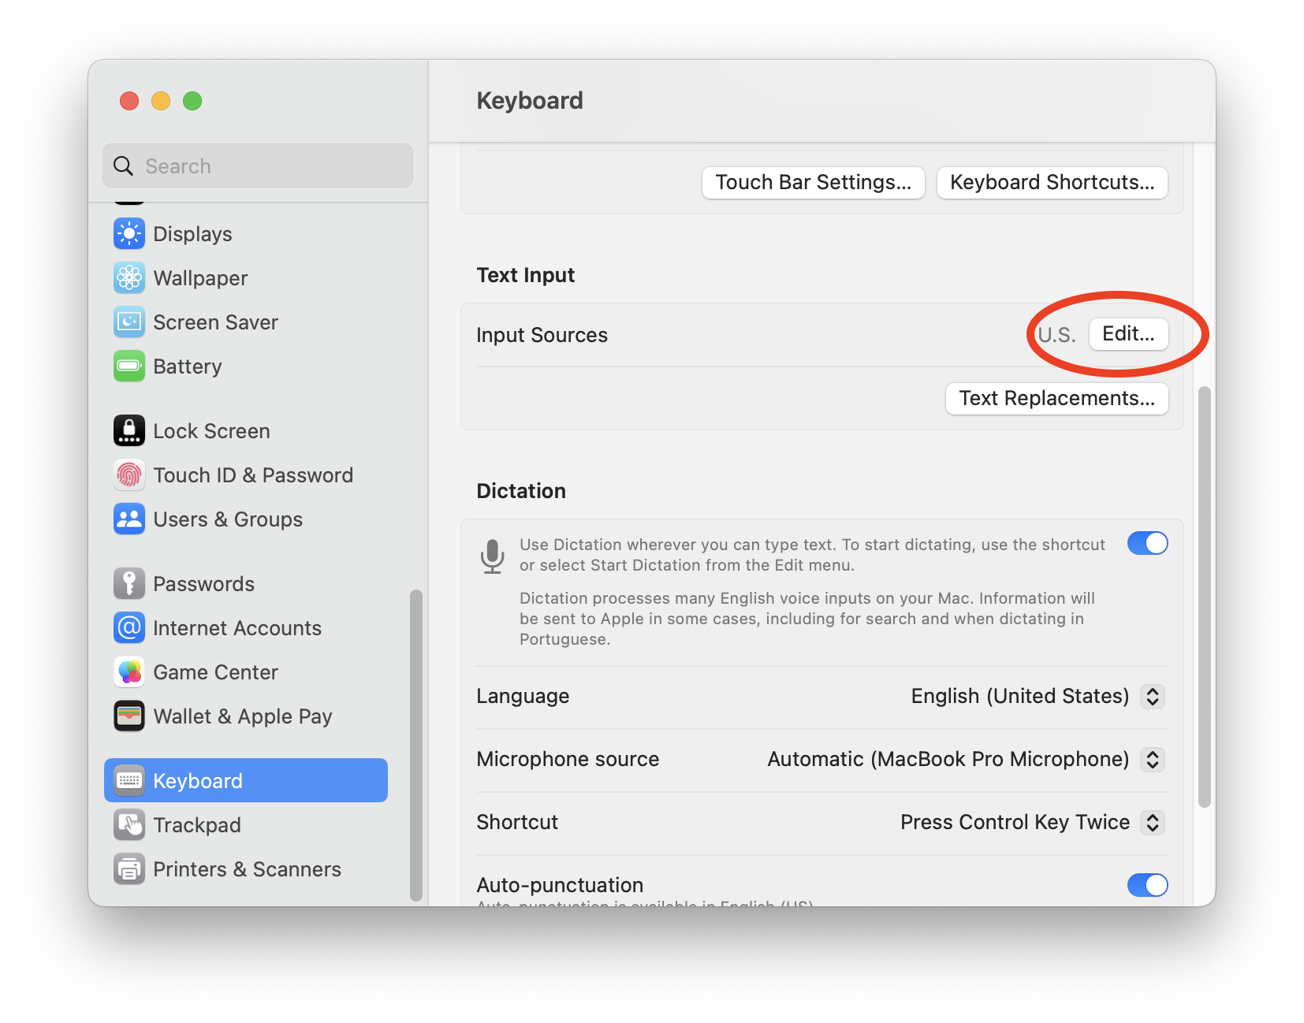
Task: Turn off the Dictation switch
Action: coord(1147,544)
